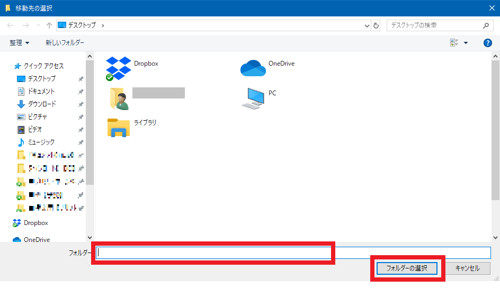Image resolution: width=500 pixels, height=297 pixels.
Task: Expand the address bar history dropdown
Action: click(368, 25)
